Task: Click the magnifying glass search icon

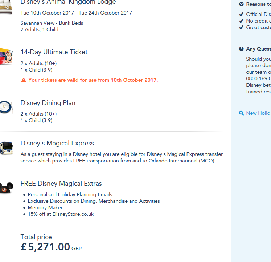Action: (x=241, y=113)
